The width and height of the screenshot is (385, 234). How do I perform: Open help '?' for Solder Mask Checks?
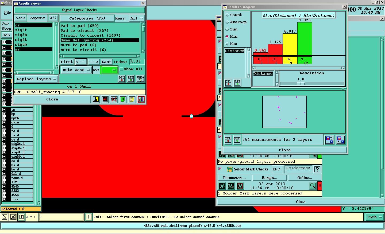(x=317, y=169)
